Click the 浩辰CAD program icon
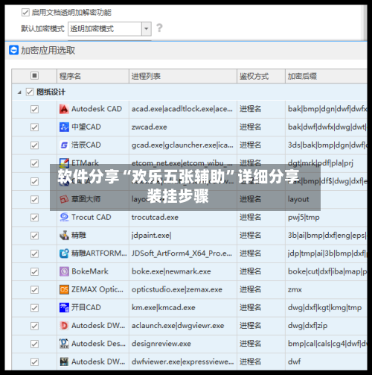This screenshot has height=375, width=372. click(x=64, y=145)
